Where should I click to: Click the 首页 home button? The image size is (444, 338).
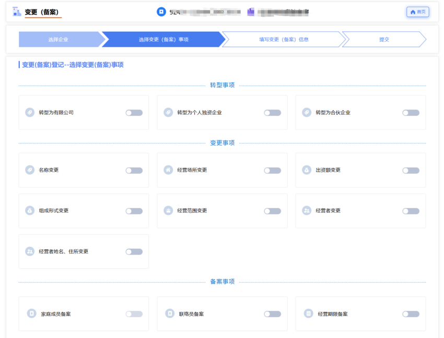coord(417,12)
